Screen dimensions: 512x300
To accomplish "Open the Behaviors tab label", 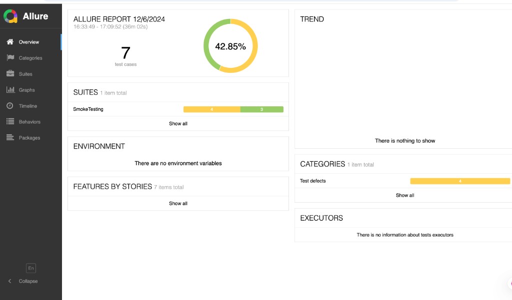I will [29, 122].
